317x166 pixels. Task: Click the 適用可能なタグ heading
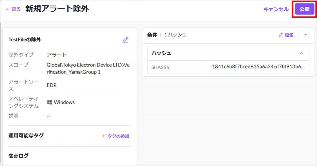(x=26, y=135)
